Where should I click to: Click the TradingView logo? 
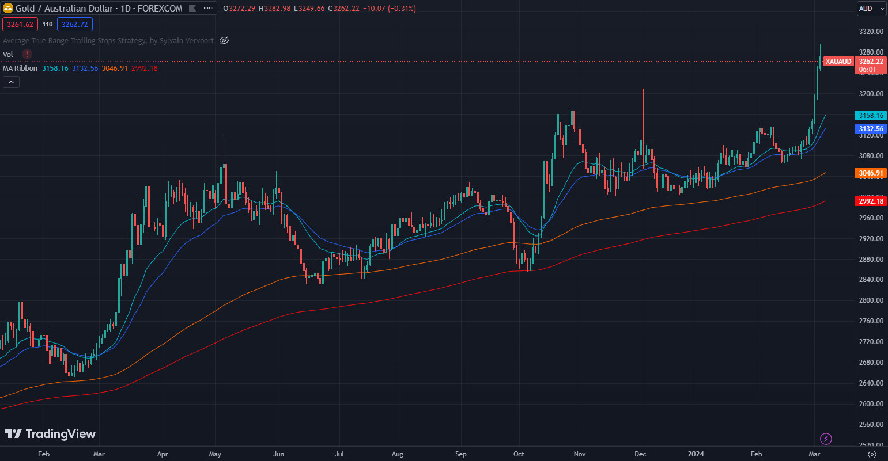50,434
